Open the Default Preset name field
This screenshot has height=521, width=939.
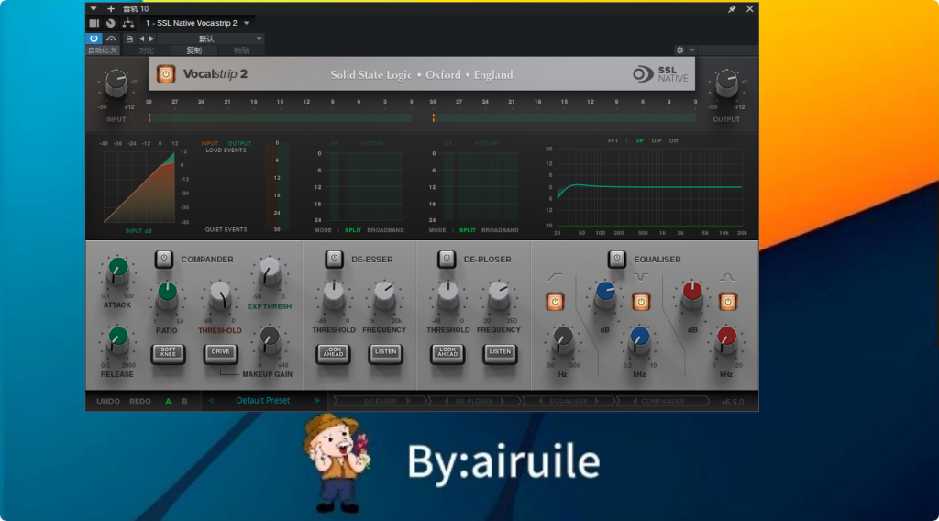pos(263,401)
